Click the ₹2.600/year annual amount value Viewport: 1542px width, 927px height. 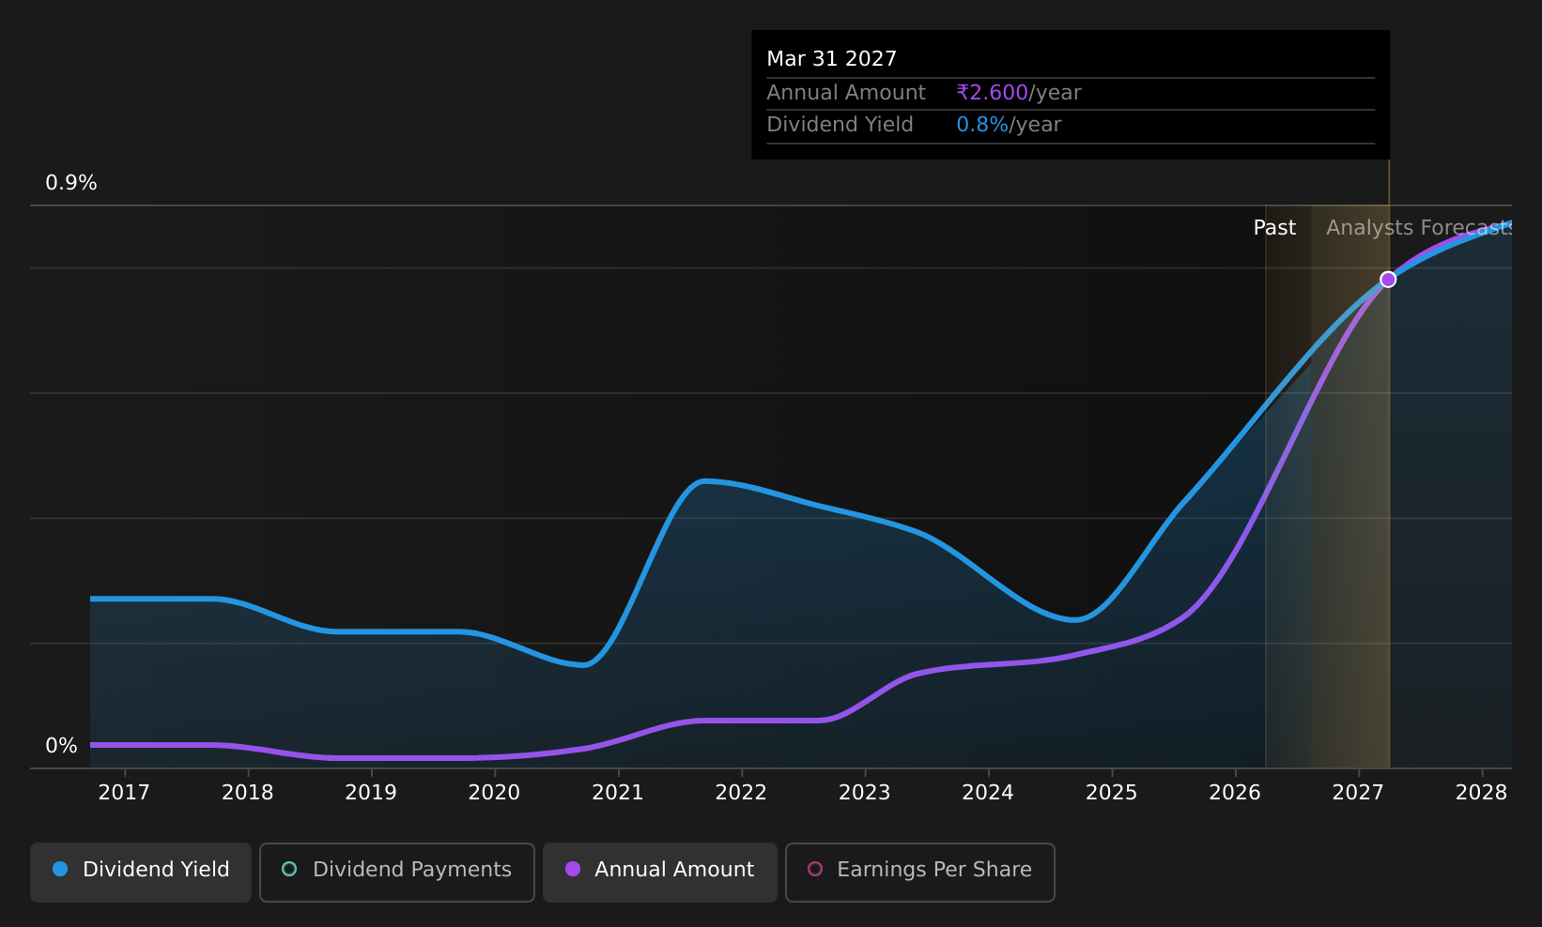pyautogui.click(x=1019, y=93)
